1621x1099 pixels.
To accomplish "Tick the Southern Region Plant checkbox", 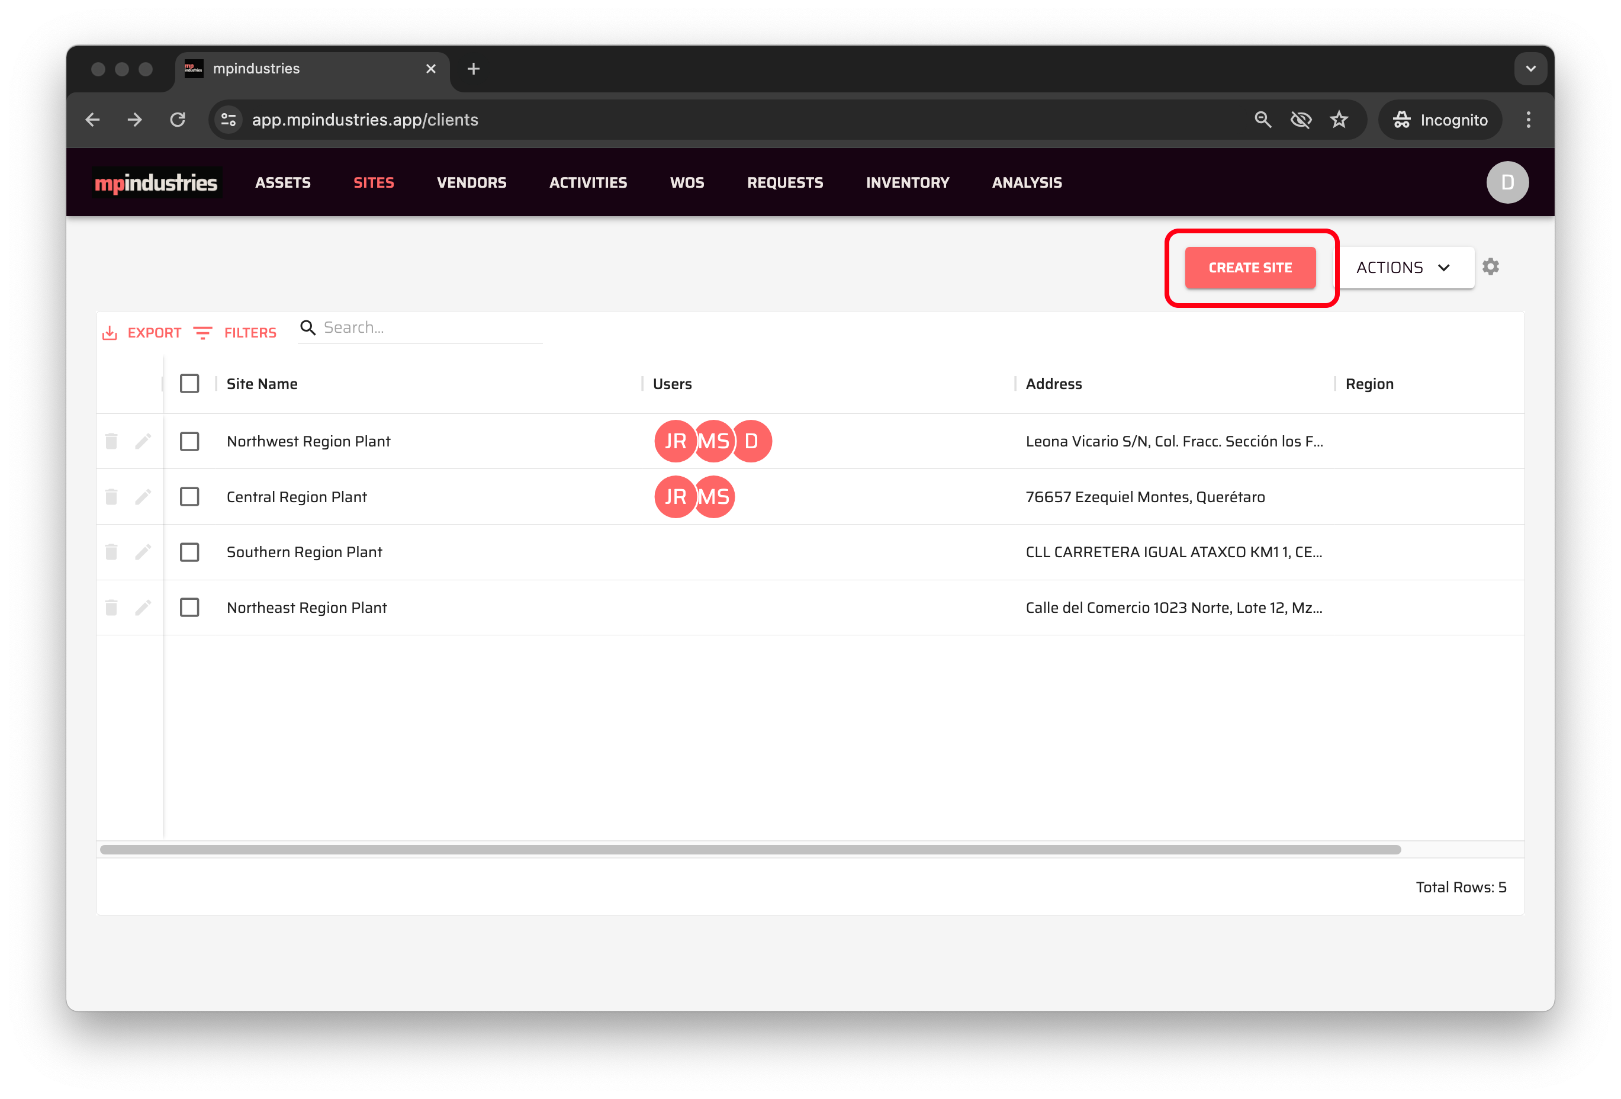I will (x=189, y=552).
